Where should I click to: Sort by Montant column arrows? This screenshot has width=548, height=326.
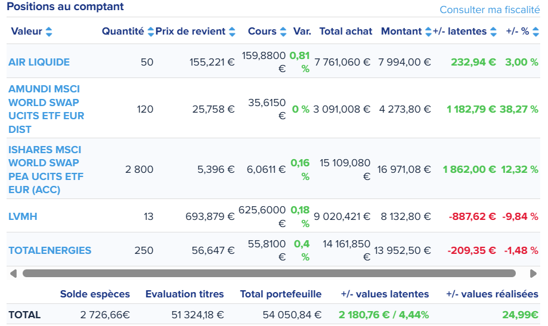[428, 32]
